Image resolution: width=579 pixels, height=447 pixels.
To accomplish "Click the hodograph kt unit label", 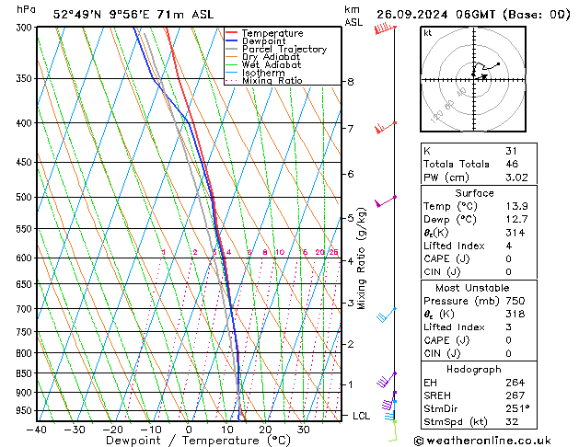I will coord(428,33).
